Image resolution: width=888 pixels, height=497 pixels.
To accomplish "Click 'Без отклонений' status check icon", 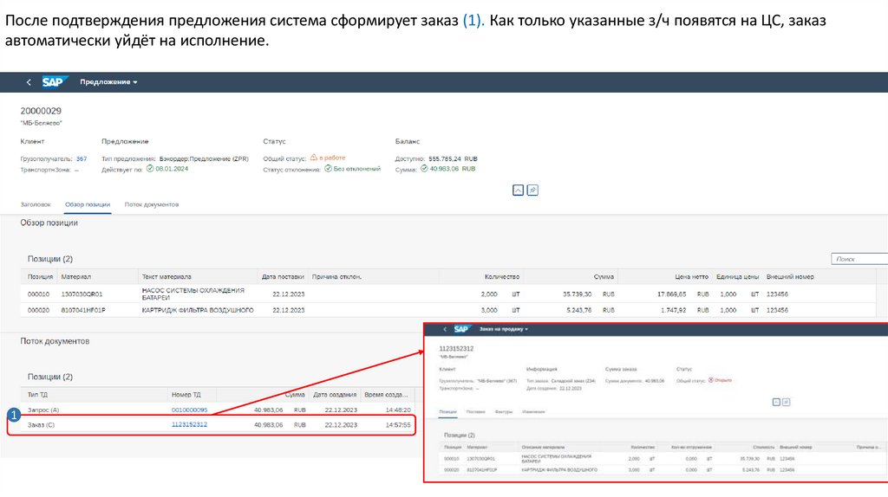I will click(328, 169).
